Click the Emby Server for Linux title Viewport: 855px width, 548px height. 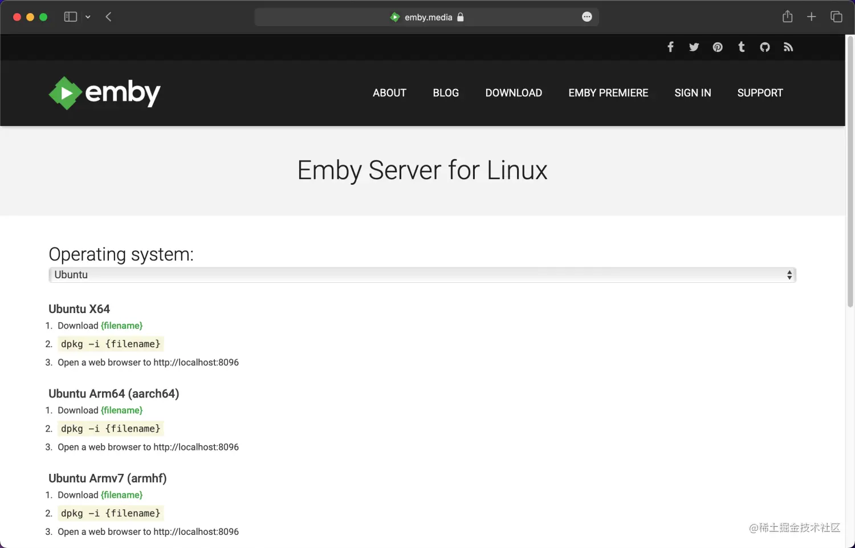(x=422, y=170)
